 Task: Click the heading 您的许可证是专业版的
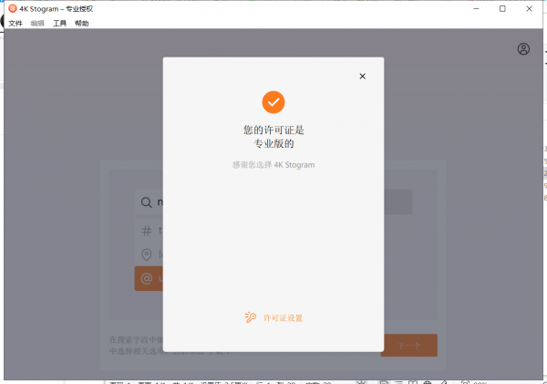tap(273, 137)
